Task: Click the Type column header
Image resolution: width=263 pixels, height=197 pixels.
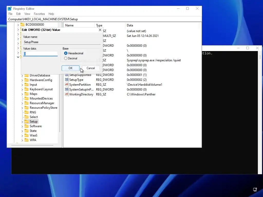Action: pyautogui.click(x=110, y=25)
